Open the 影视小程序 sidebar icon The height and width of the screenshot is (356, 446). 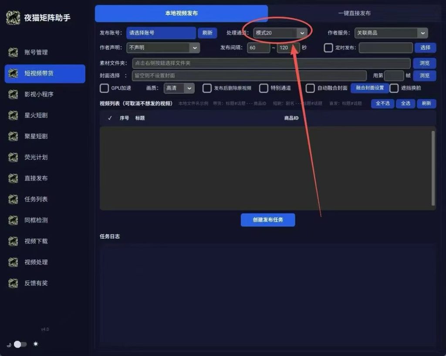[x=13, y=94]
